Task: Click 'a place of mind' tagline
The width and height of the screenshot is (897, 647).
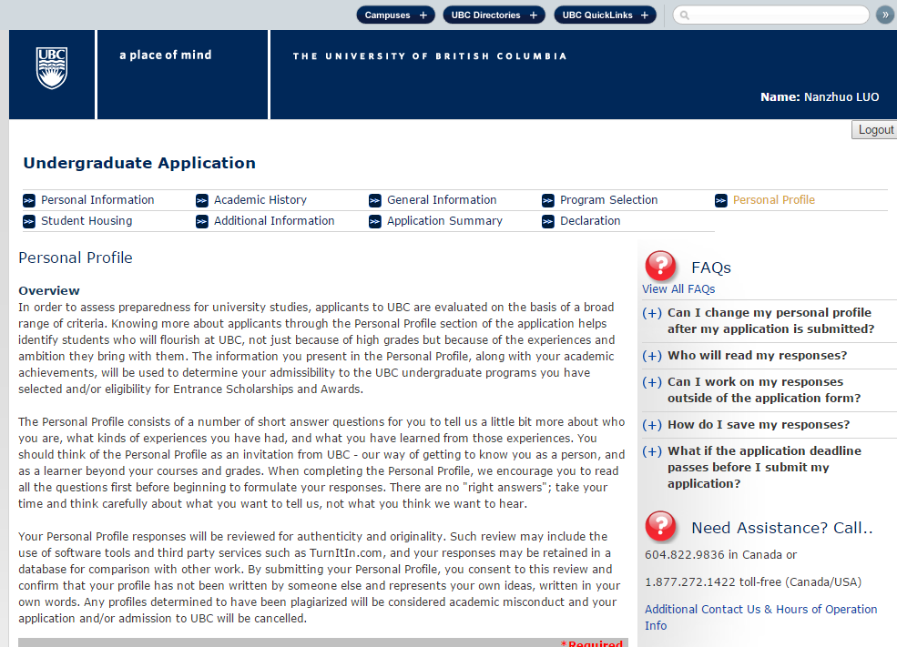Action: 166,55
